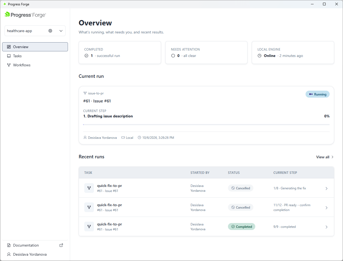Image resolution: width=343 pixels, height=261 pixels.
Task: Open the Tasks section
Action: pyautogui.click(x=35, y=56)
